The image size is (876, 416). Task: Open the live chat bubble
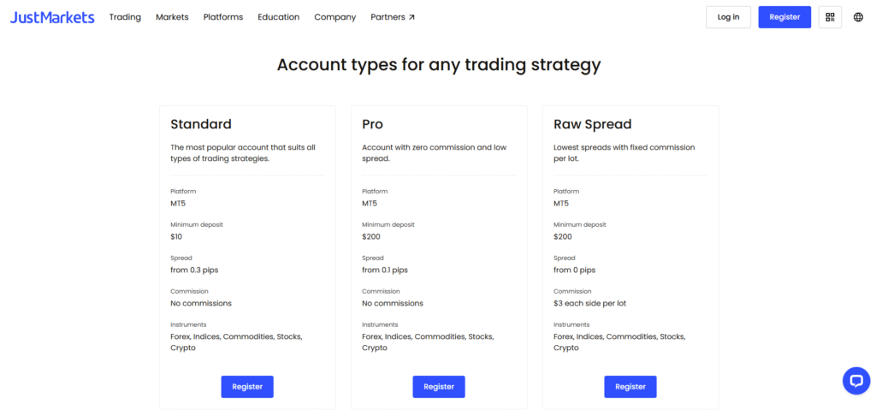[x=855, y=381]
